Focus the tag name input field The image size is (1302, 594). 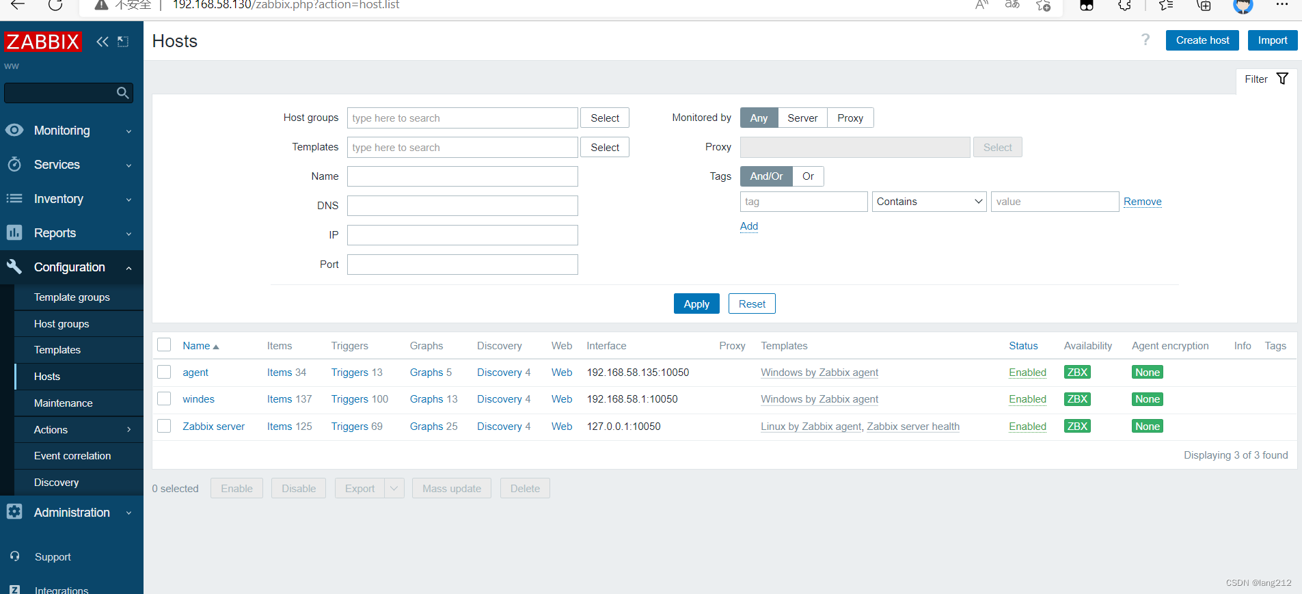click(804, 202)
